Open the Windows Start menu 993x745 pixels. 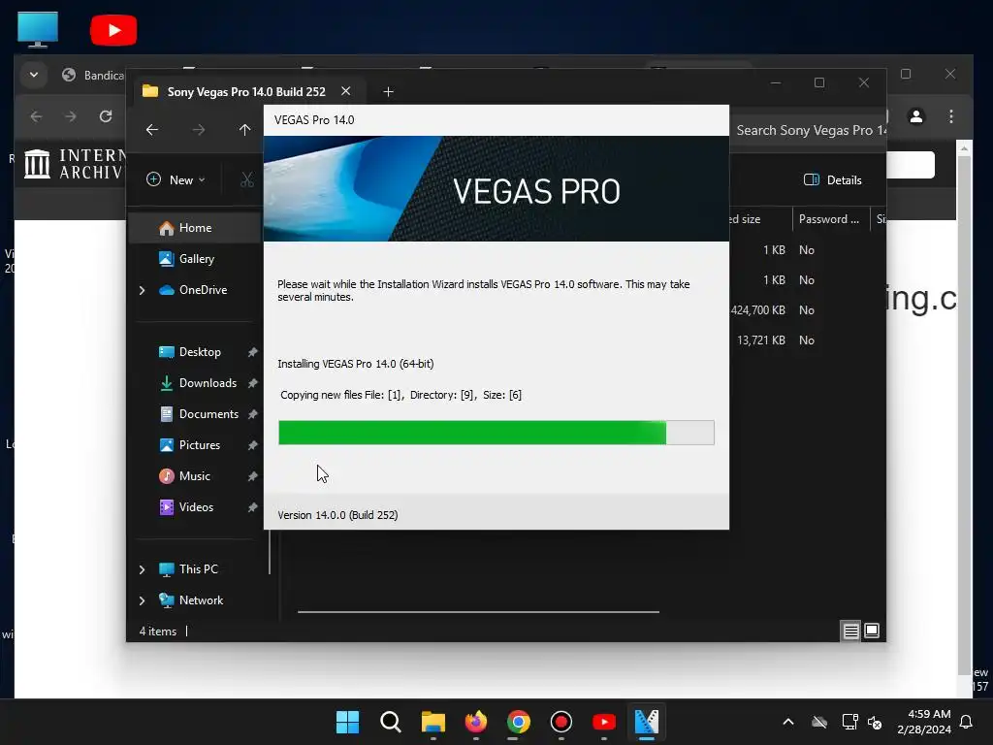coord(347,722)
